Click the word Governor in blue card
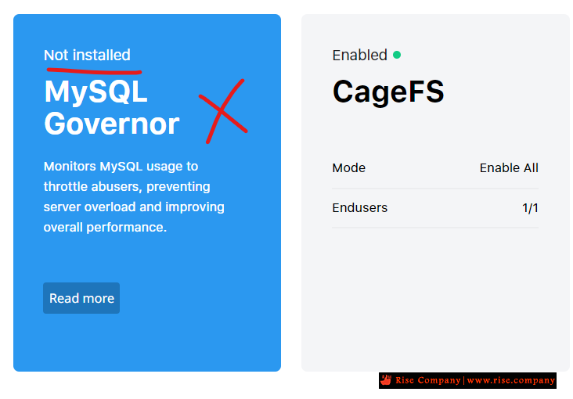The height and width of the screenshot is (399, 573). point(111,124)
